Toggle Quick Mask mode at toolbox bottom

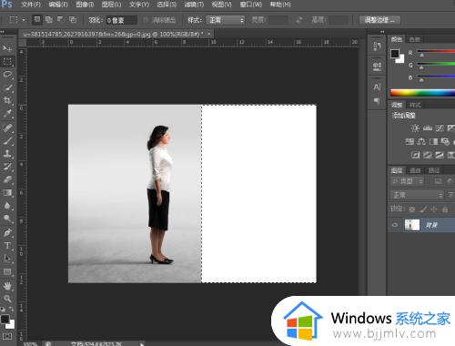pyautogui.click(x=7, y=336)
